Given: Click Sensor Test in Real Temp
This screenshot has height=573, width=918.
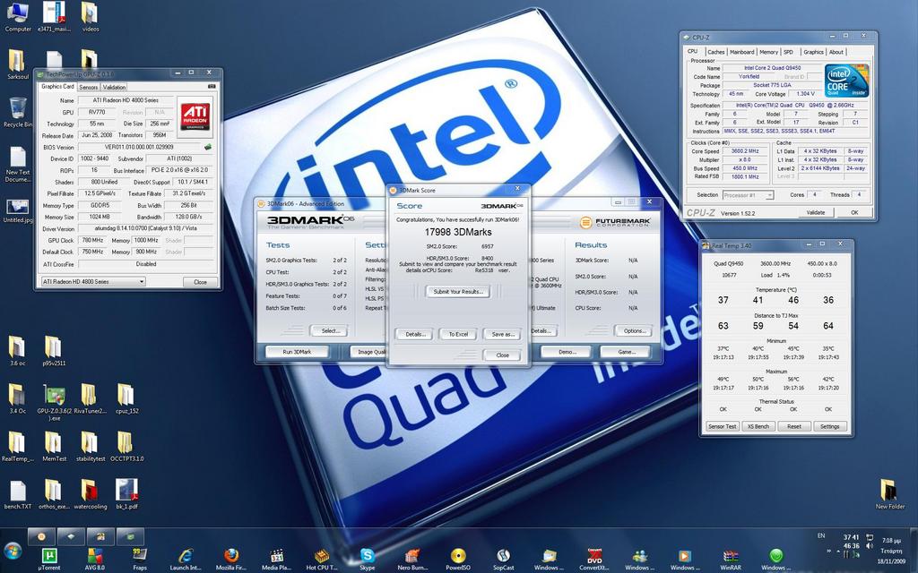Looking at the screenshot, I should click(722, 426).
